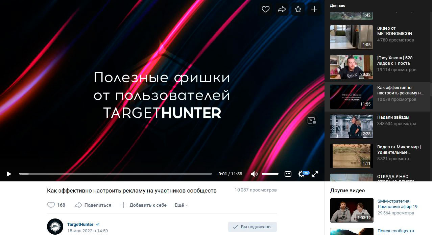Add video using the top plus icon
This screenshot has height=235, width=432.
[x=314, y=9]
